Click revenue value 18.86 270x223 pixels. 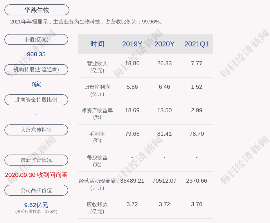coord(132,63)
